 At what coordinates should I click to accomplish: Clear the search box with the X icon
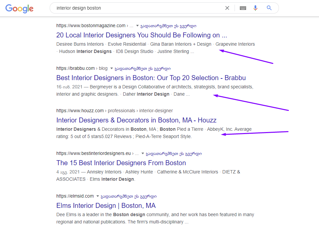(227, 8)
